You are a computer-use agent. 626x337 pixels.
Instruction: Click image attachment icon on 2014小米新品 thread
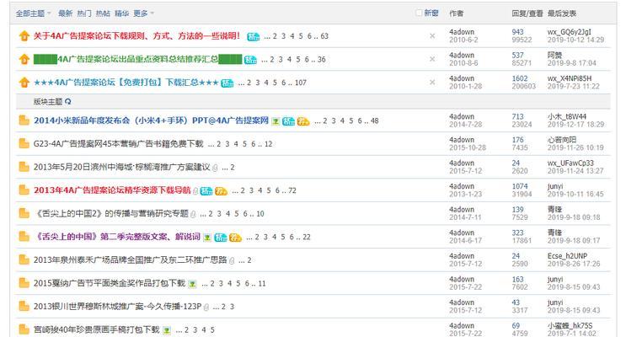pos(276,121)
